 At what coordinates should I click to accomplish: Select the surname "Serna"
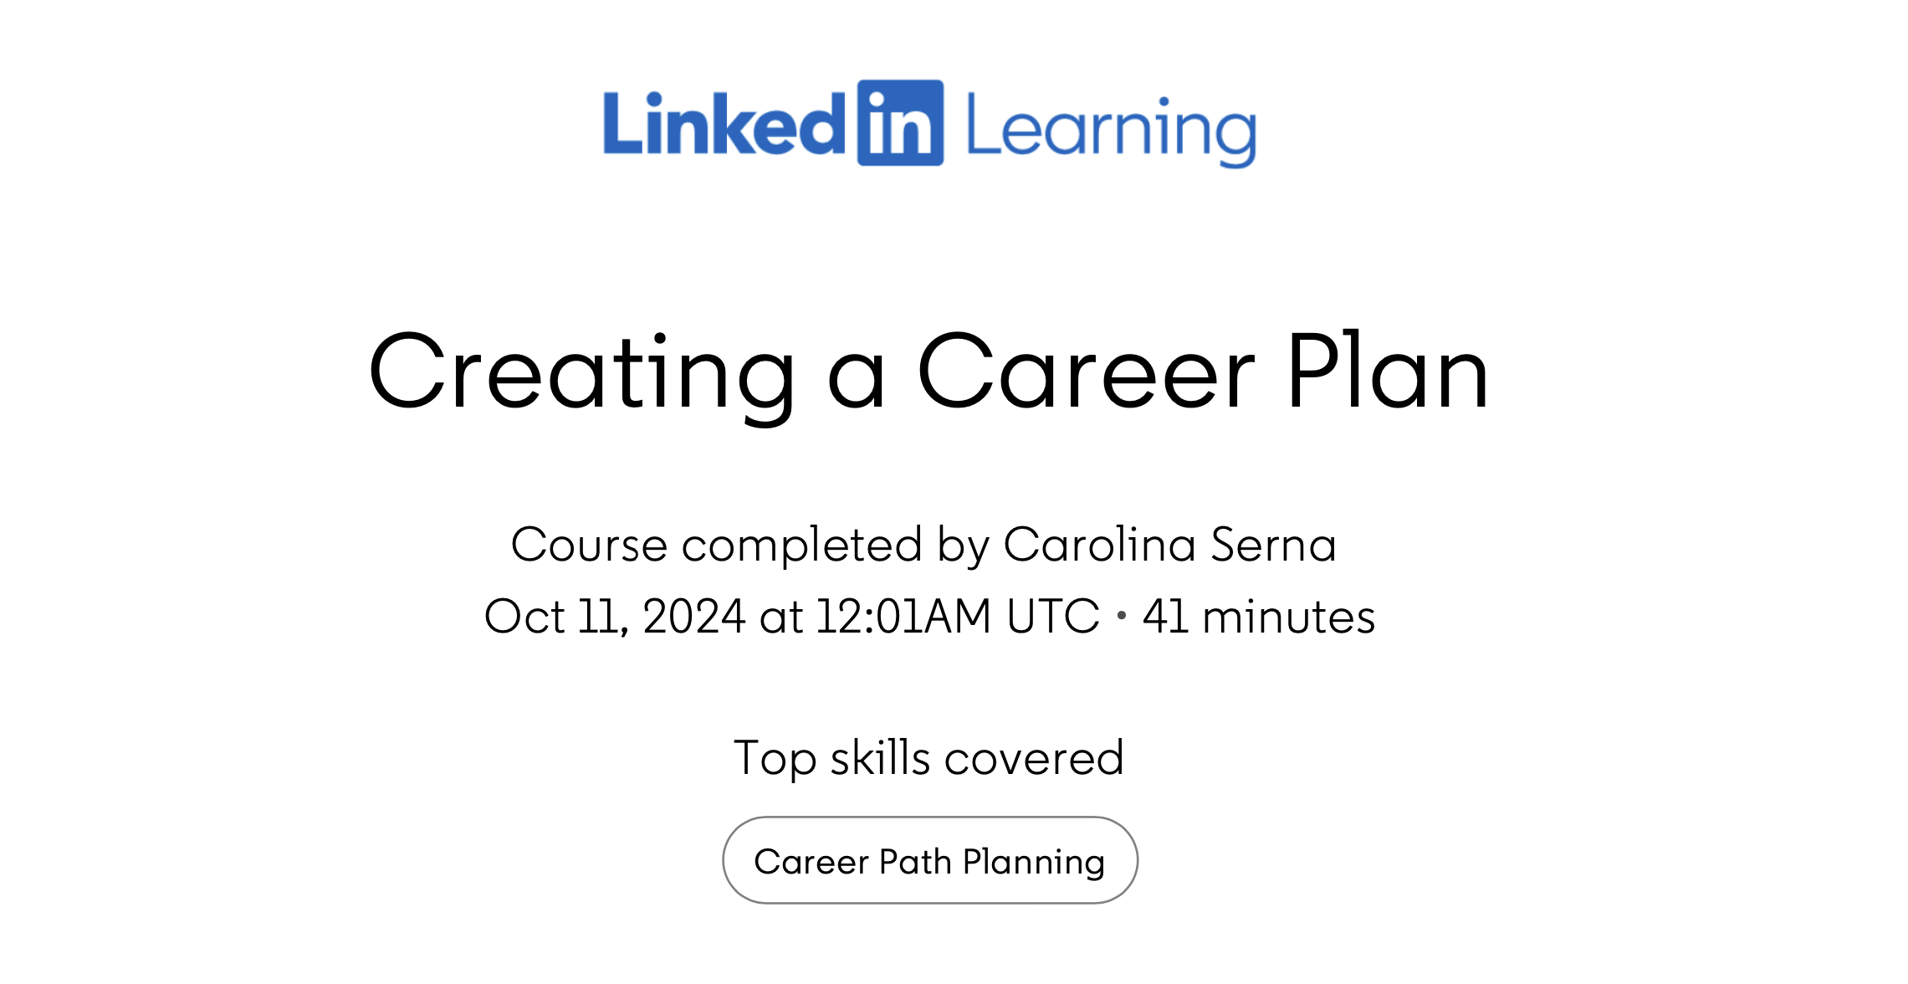click(x=1273, y=545)
